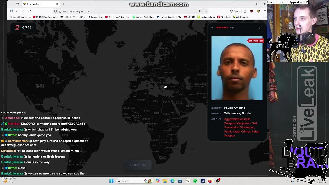Click the subject name Paulos Amogne
The width and height of the screenshot is (329, 185).
click(234, 108)
